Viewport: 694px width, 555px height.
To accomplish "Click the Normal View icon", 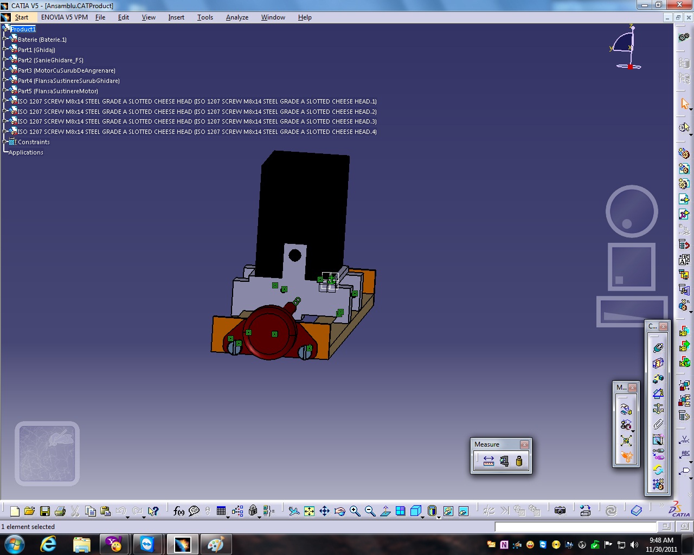I will [385, 511].
